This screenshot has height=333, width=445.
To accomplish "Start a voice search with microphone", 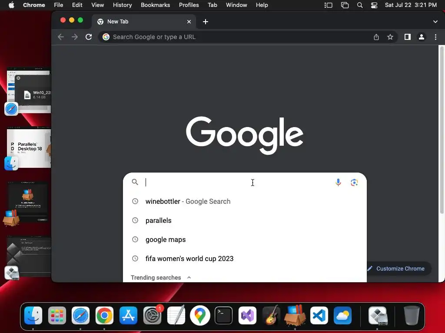I will 338,183.
